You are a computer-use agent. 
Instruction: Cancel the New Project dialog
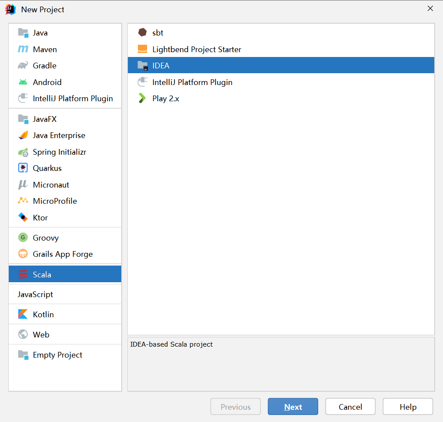pos(350,407)
